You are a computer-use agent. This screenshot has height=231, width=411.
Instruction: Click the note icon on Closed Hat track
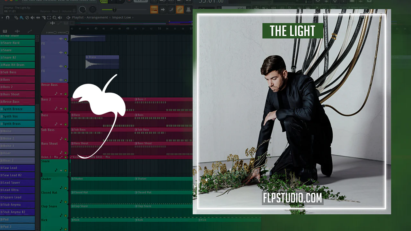point(61,201)
